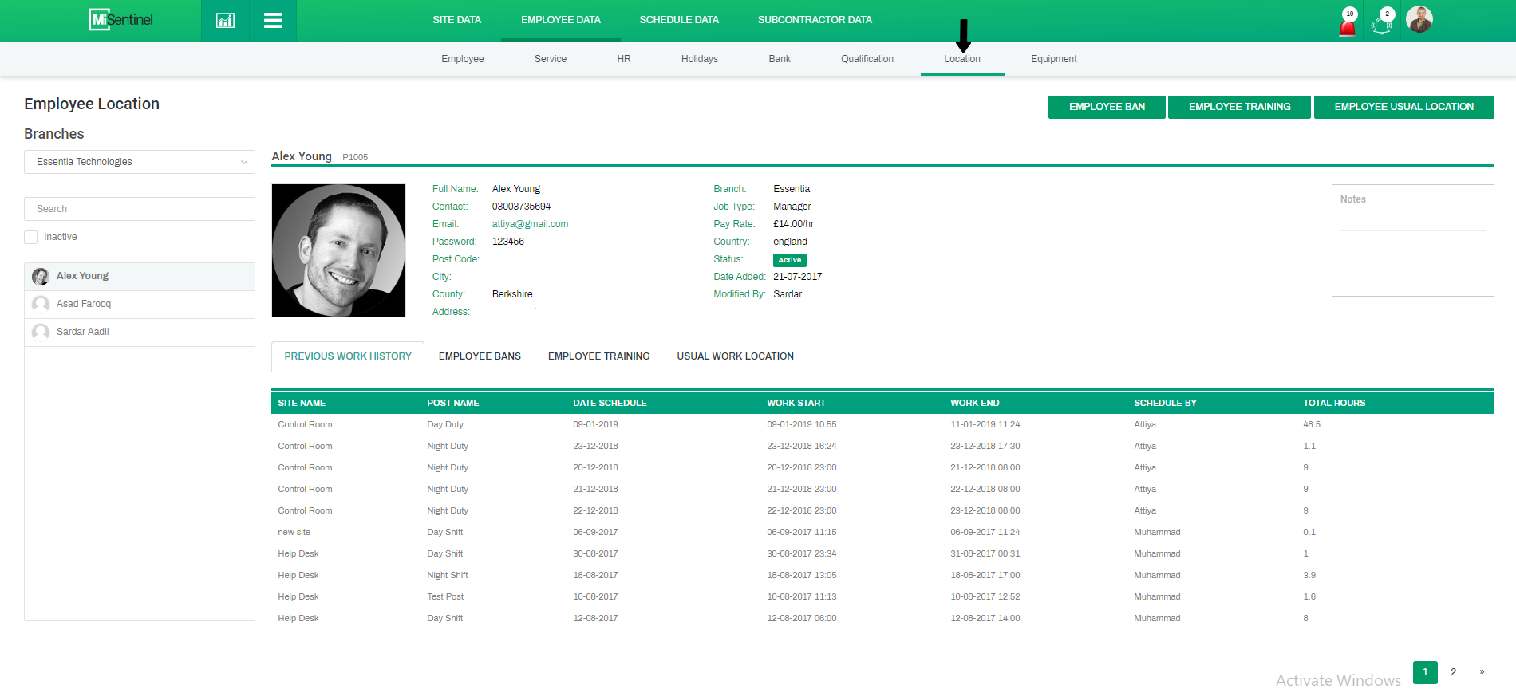Go to the Holidays submenu tab
This screenshot has height=689, width=1516.
click(700, 59)
